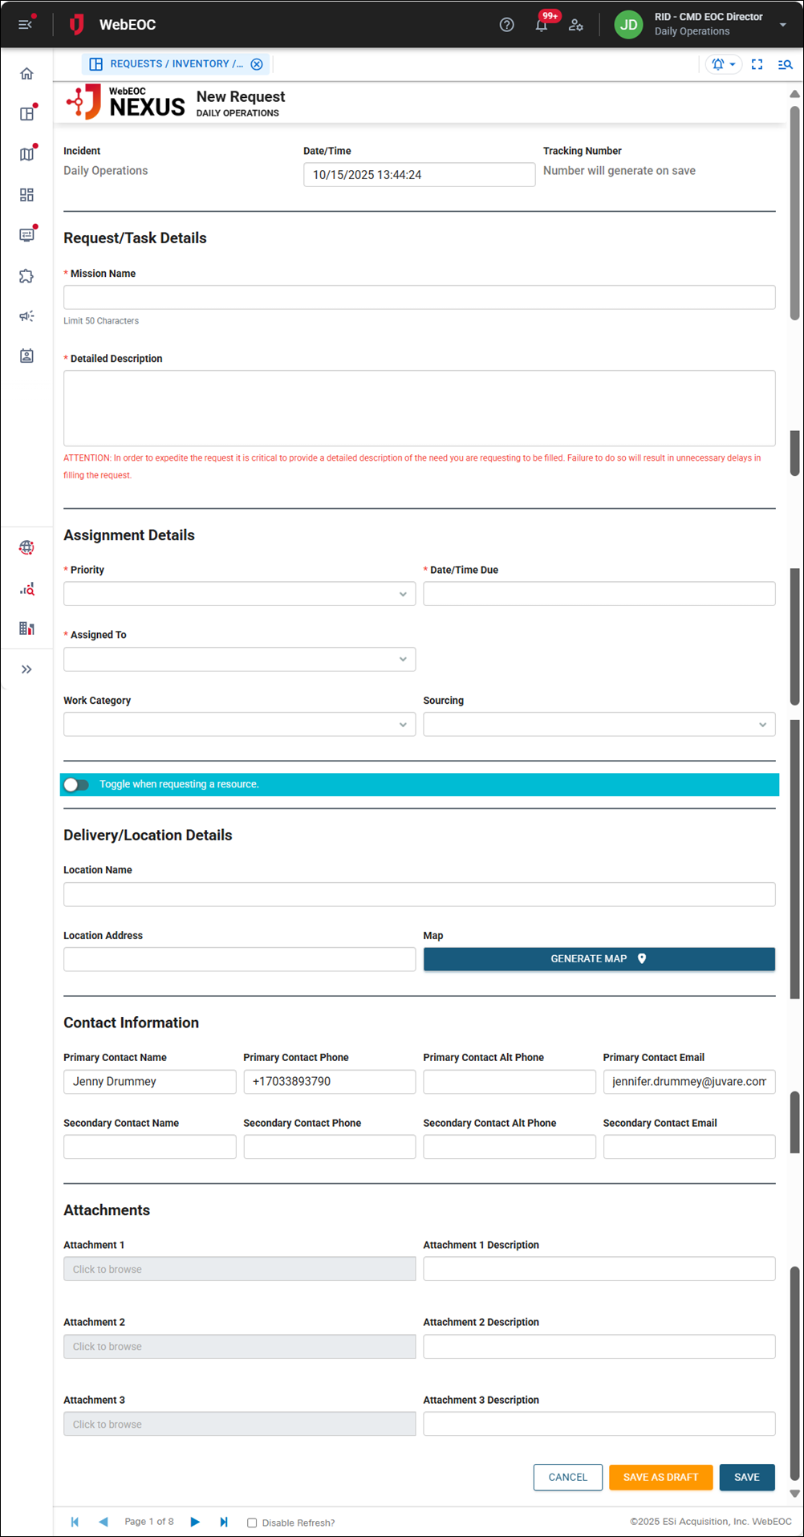The width and height of the screenshot is (804, 1537).
Task: Click the scroll up arrow of form scrollbar
Action: click(794, 94)
